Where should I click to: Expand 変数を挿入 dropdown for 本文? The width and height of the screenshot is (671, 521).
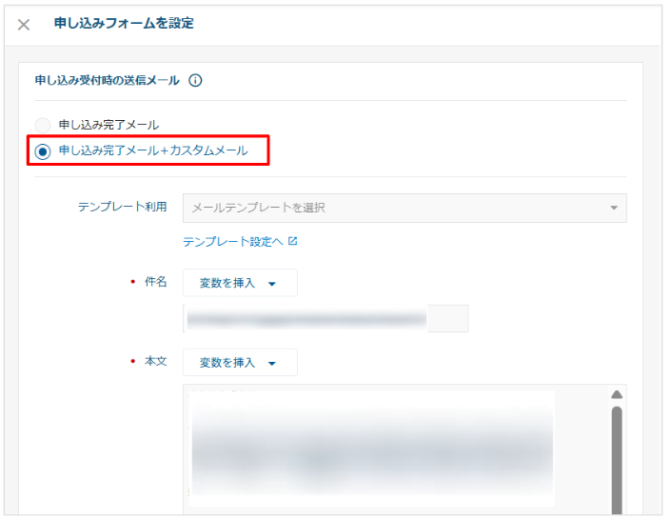click(239, 363)
